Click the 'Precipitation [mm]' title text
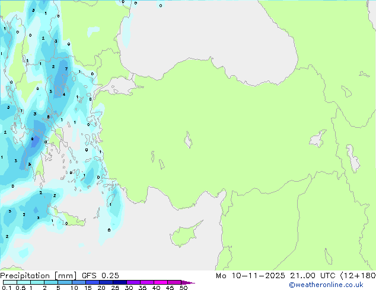 39,276
